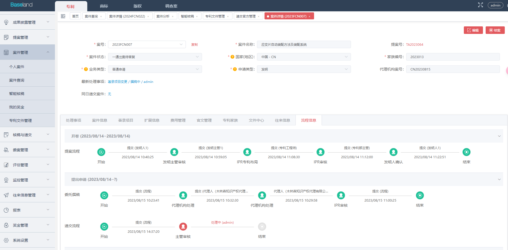Click the 递交流程 开始 node icon
Screen dimensions: 508x250
[x=104, y=227]
